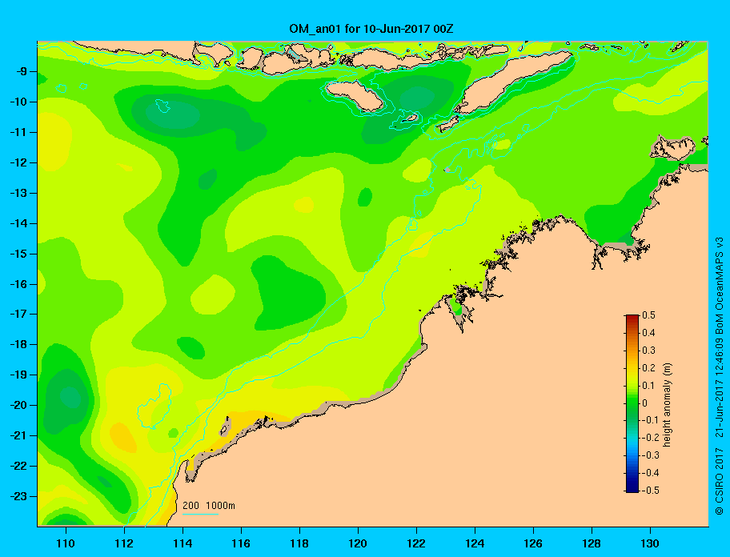Click the vertical "© CSIRO 2017" copyright text

[x=720, y=481]
